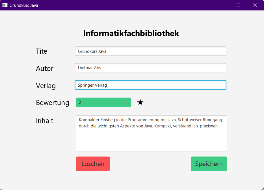The width and height of the screenshot is (264, 190).
Task: Minimize the Grundkurs Java window
Action: tap(222, 5)
